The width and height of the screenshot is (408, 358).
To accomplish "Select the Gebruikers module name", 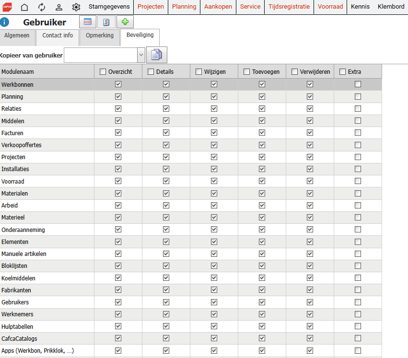I will click(x=15, y=302).
